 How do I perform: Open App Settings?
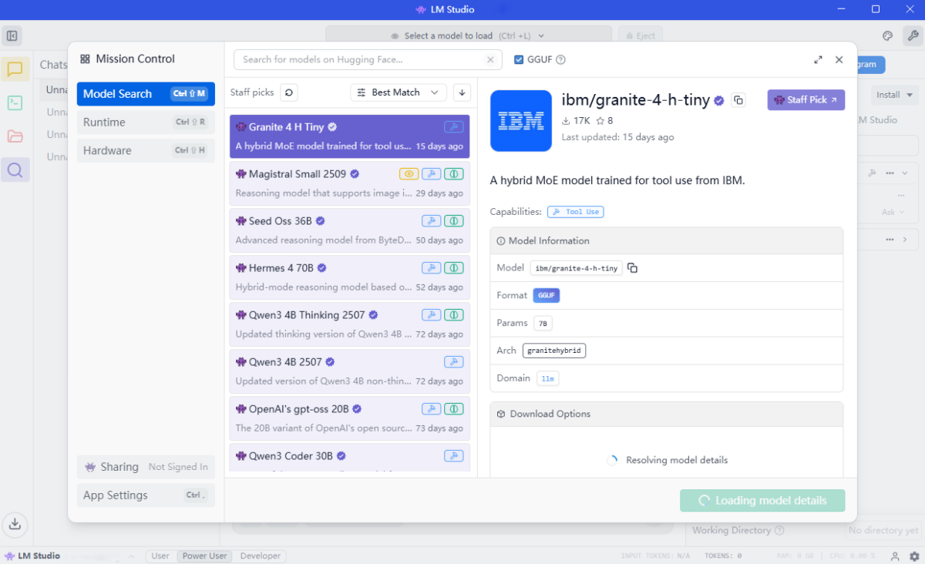click(146, 495)
